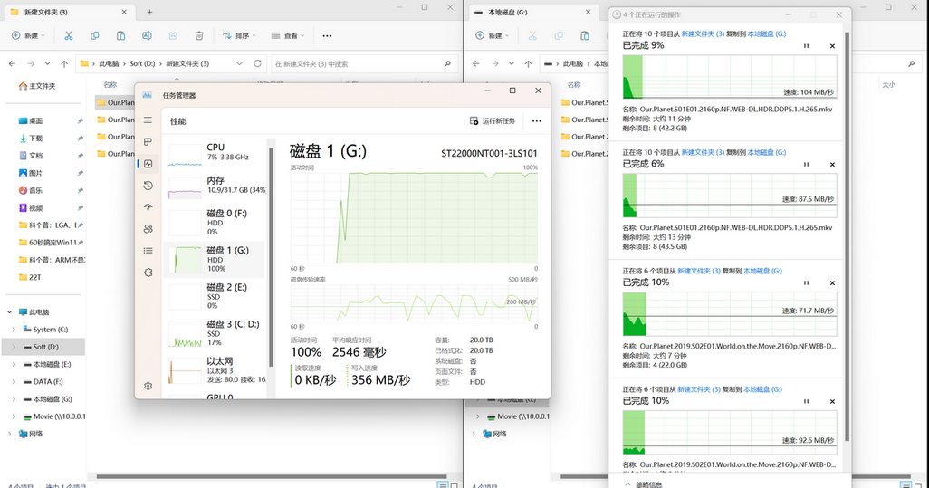This screenshot has height=488, width=929.
Task: Open Details list icon in Task Manager sidebar
Action: click(x=148, y=251)
